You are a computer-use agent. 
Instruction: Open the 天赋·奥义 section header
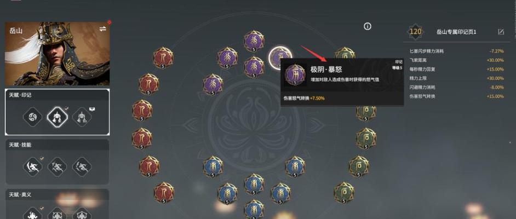[57, 195]
